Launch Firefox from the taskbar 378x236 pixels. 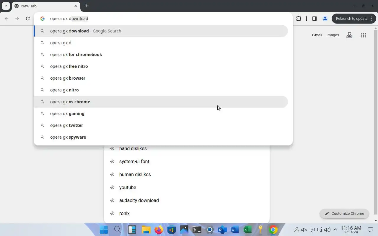coord(159,230)
